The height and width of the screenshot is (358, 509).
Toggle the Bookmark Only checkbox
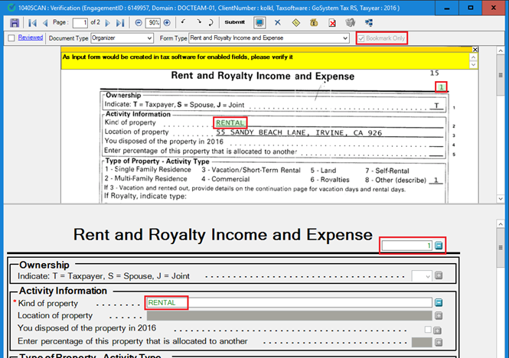pyautogui.click(x=361, y=37)
